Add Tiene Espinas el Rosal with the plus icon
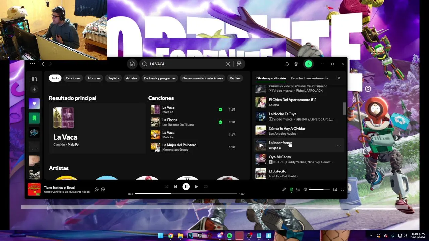This screenshot has height=241, width=429. (x=103, y=189)
